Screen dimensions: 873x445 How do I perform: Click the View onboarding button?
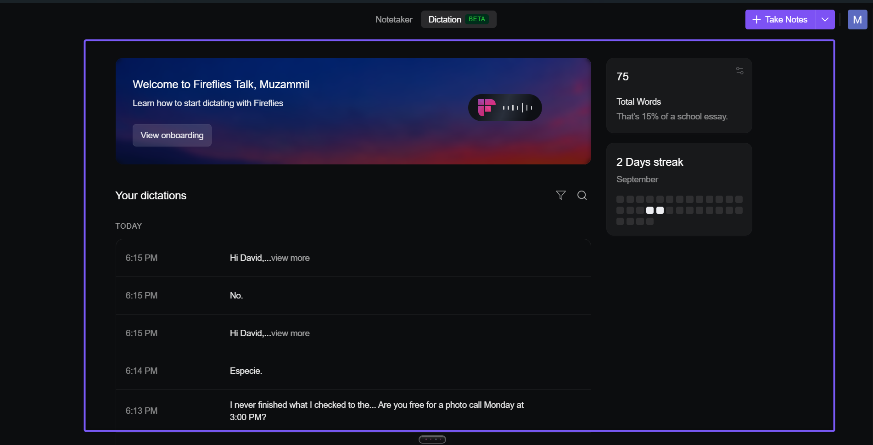coord(172,135)
